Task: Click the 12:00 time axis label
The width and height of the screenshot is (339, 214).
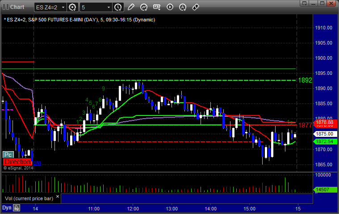Action: (x=133, y=209)
